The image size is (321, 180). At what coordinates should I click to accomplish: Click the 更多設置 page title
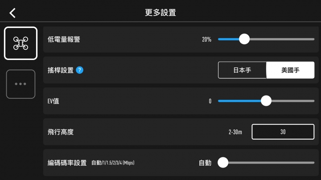click(160, 12)
